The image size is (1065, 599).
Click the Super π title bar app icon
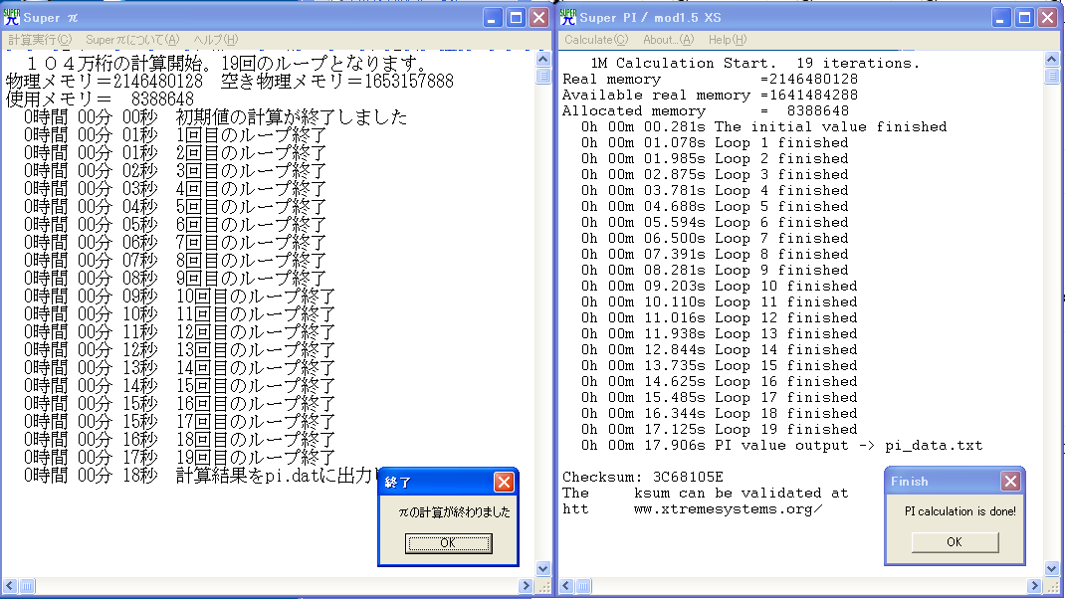click(x=12, y=16)
